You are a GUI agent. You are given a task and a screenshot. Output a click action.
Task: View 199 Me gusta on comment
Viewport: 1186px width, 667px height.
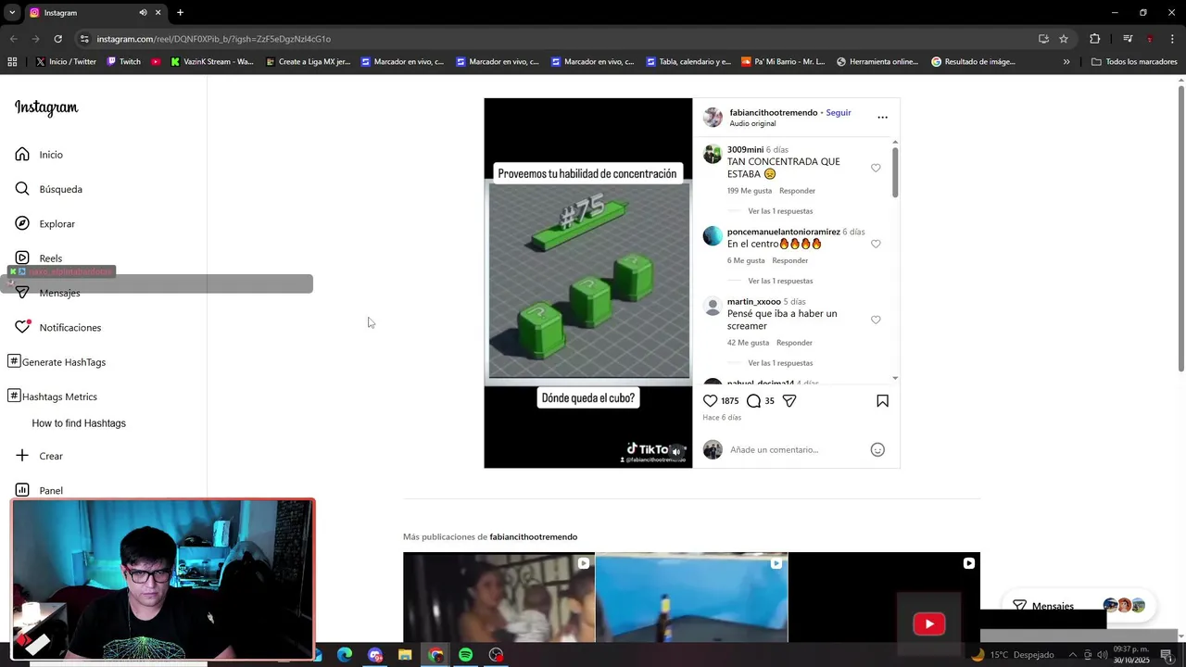[750, 191]
